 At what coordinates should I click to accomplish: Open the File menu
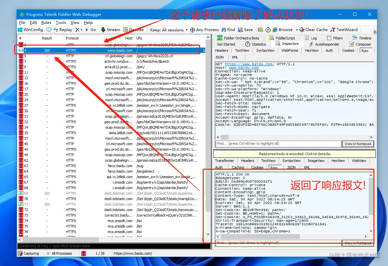click(x=22, y=23)
